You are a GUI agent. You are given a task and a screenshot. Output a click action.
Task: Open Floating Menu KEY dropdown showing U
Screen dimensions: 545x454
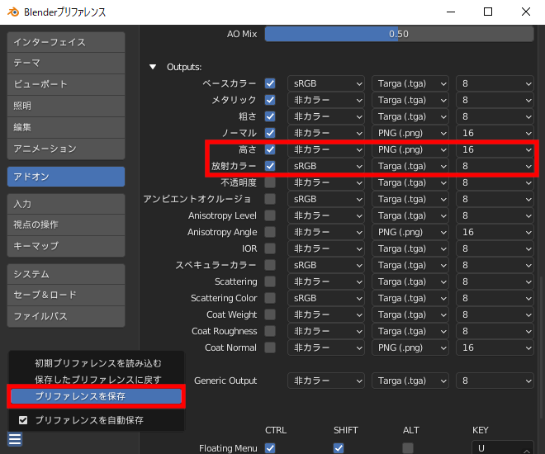pyautogui.click(x=503, y=448)
